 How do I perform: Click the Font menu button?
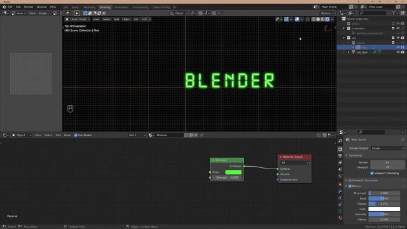(x=146, y=19)
